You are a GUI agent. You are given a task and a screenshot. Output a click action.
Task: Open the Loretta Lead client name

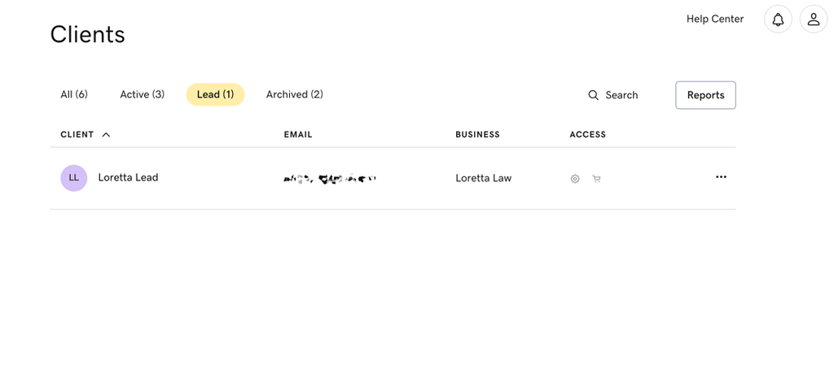point(128,177)
